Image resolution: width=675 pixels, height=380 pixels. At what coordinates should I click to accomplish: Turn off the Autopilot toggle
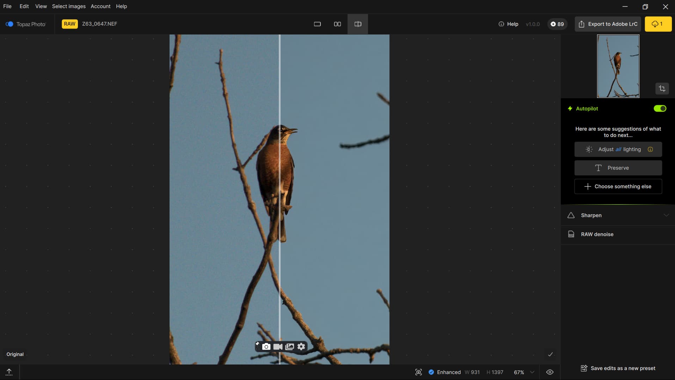click(x=660, y=108)
